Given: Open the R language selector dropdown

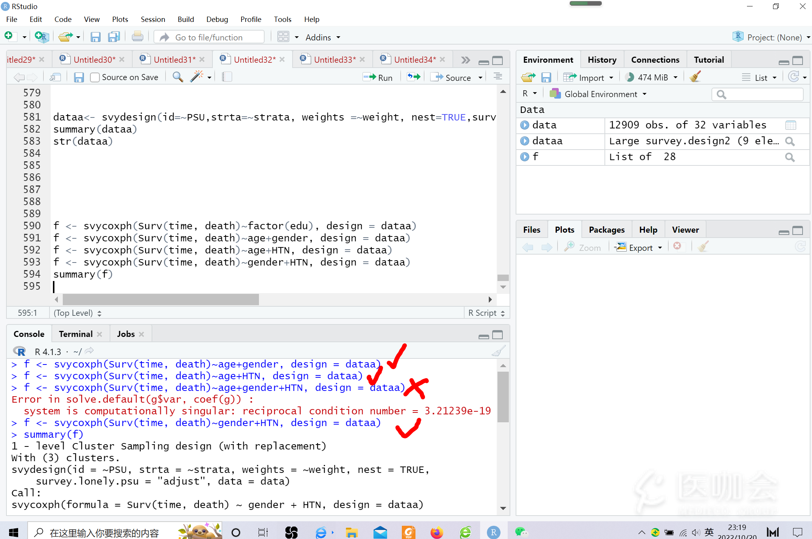Looking at the screenshot, I should tap(530, 94).
